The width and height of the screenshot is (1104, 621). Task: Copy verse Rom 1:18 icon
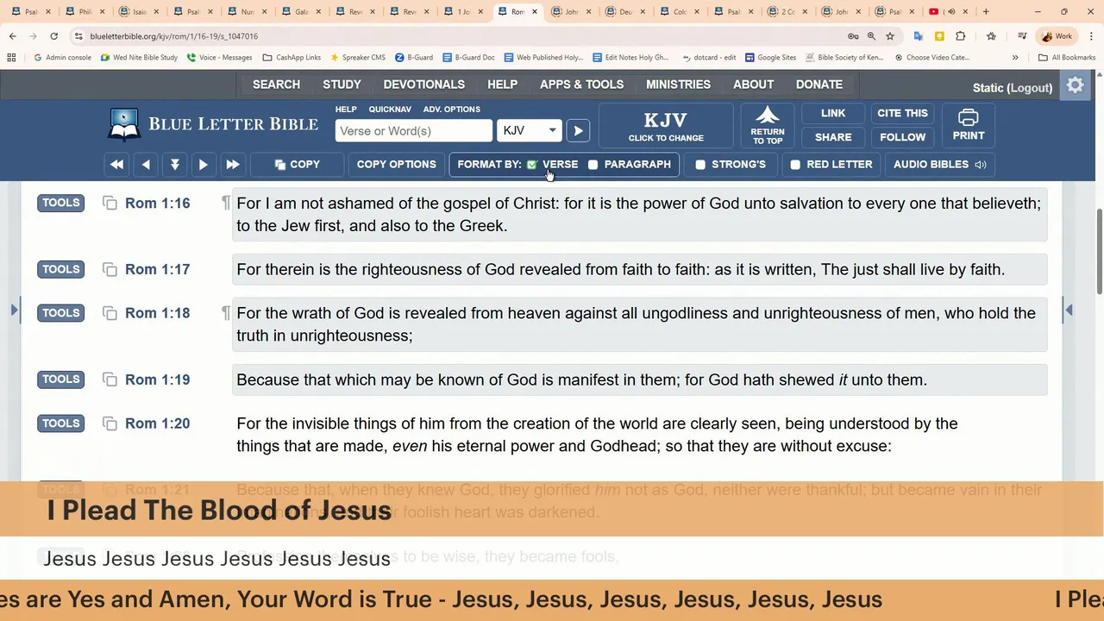pos(110,313)
